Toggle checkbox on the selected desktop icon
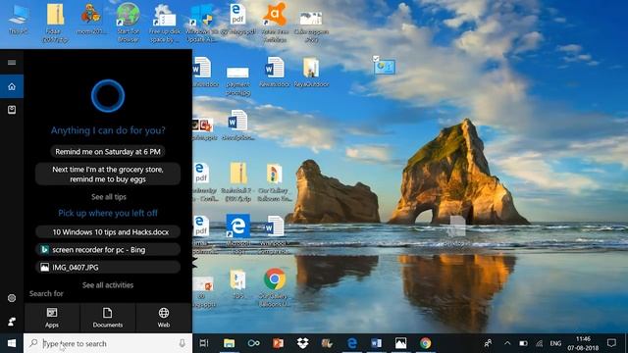The width and height of the screenshot is (628, 353). [x=376, y=59]
